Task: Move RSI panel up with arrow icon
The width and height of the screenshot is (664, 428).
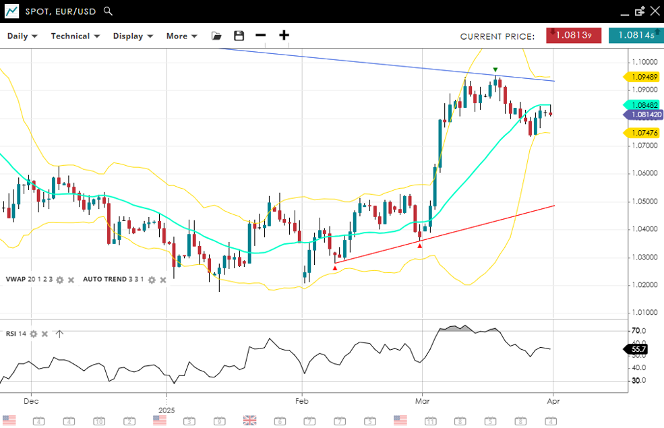Action: tap(59, 334)
